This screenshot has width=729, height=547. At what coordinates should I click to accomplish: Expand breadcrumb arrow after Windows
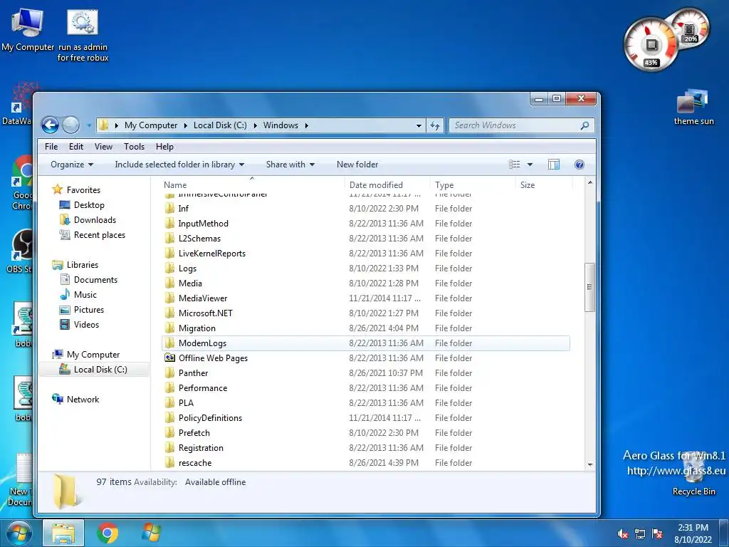306,125
